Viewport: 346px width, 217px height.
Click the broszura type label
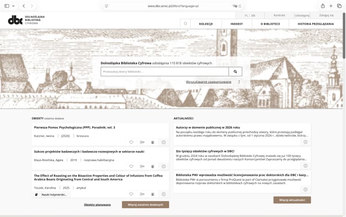(82, 136)
